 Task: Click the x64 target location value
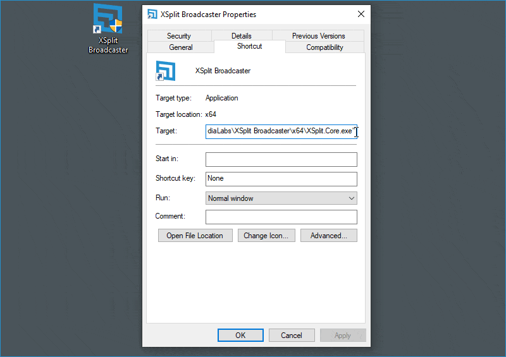coord(211,114)
